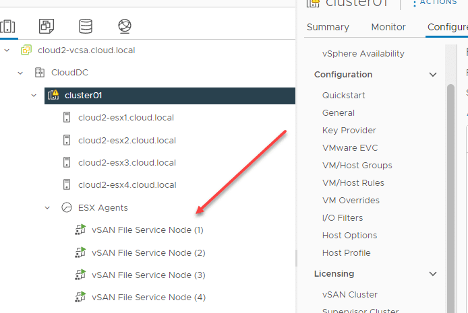Image resolution: width=468 pixels, height=313 pixels.
Task: Open Host Profile settings
Action: pos(346,253)
